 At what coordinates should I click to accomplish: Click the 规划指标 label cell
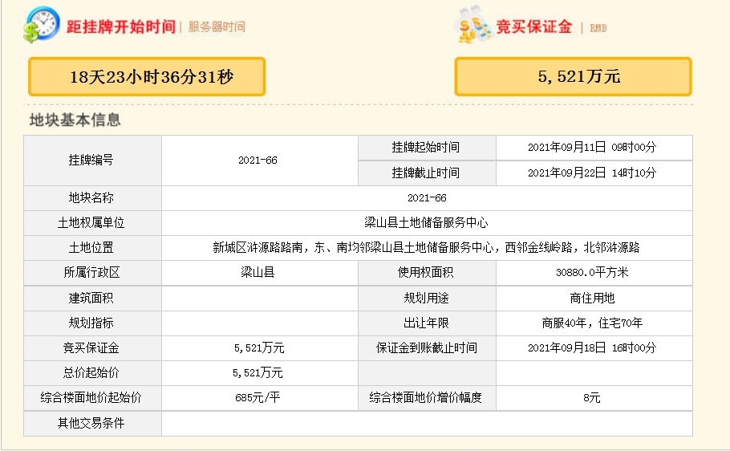[92, 323]
